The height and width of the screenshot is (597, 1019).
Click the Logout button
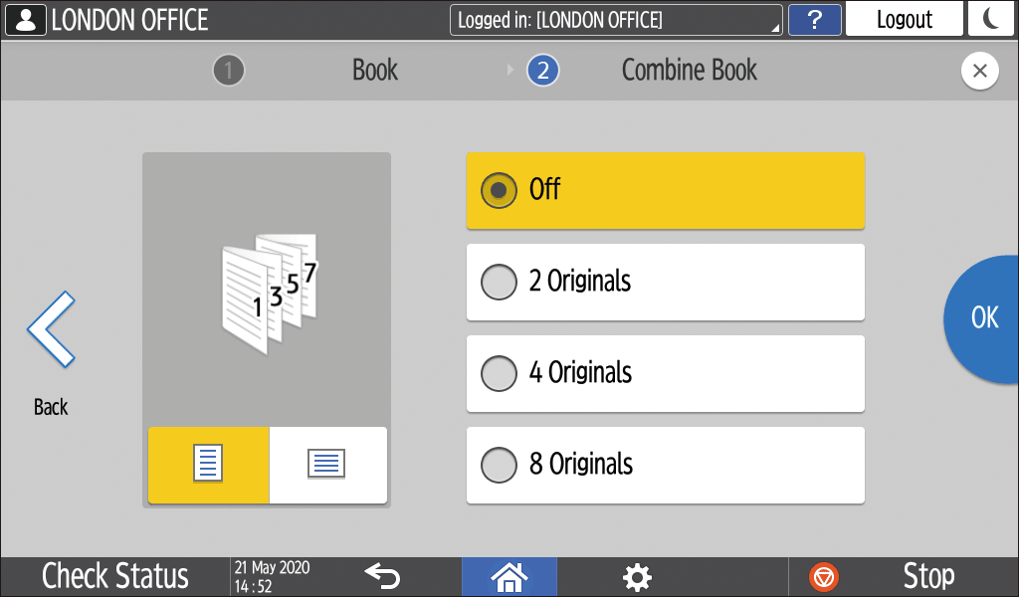904,19
